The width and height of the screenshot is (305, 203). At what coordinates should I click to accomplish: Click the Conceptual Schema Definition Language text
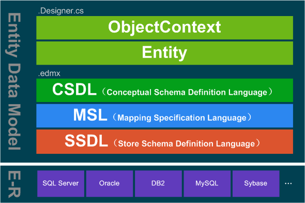pos(187,92)
